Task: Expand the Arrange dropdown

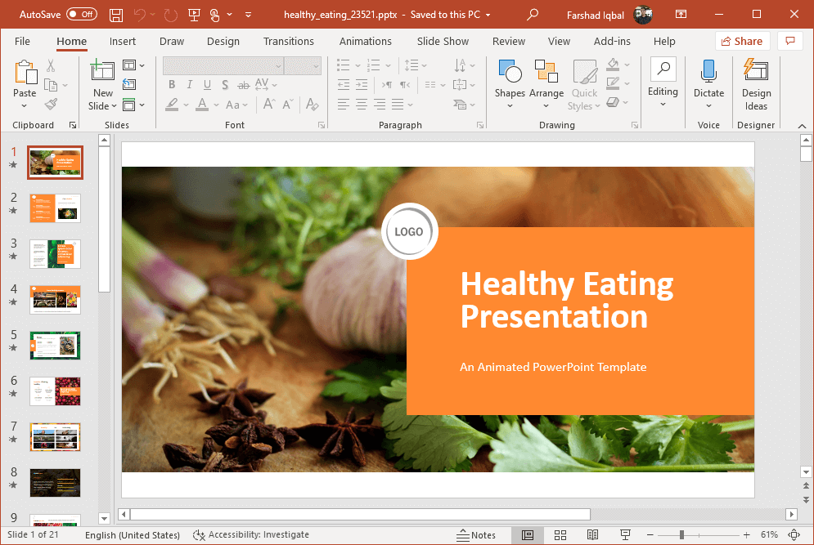Action: click(x=546, y=82)
